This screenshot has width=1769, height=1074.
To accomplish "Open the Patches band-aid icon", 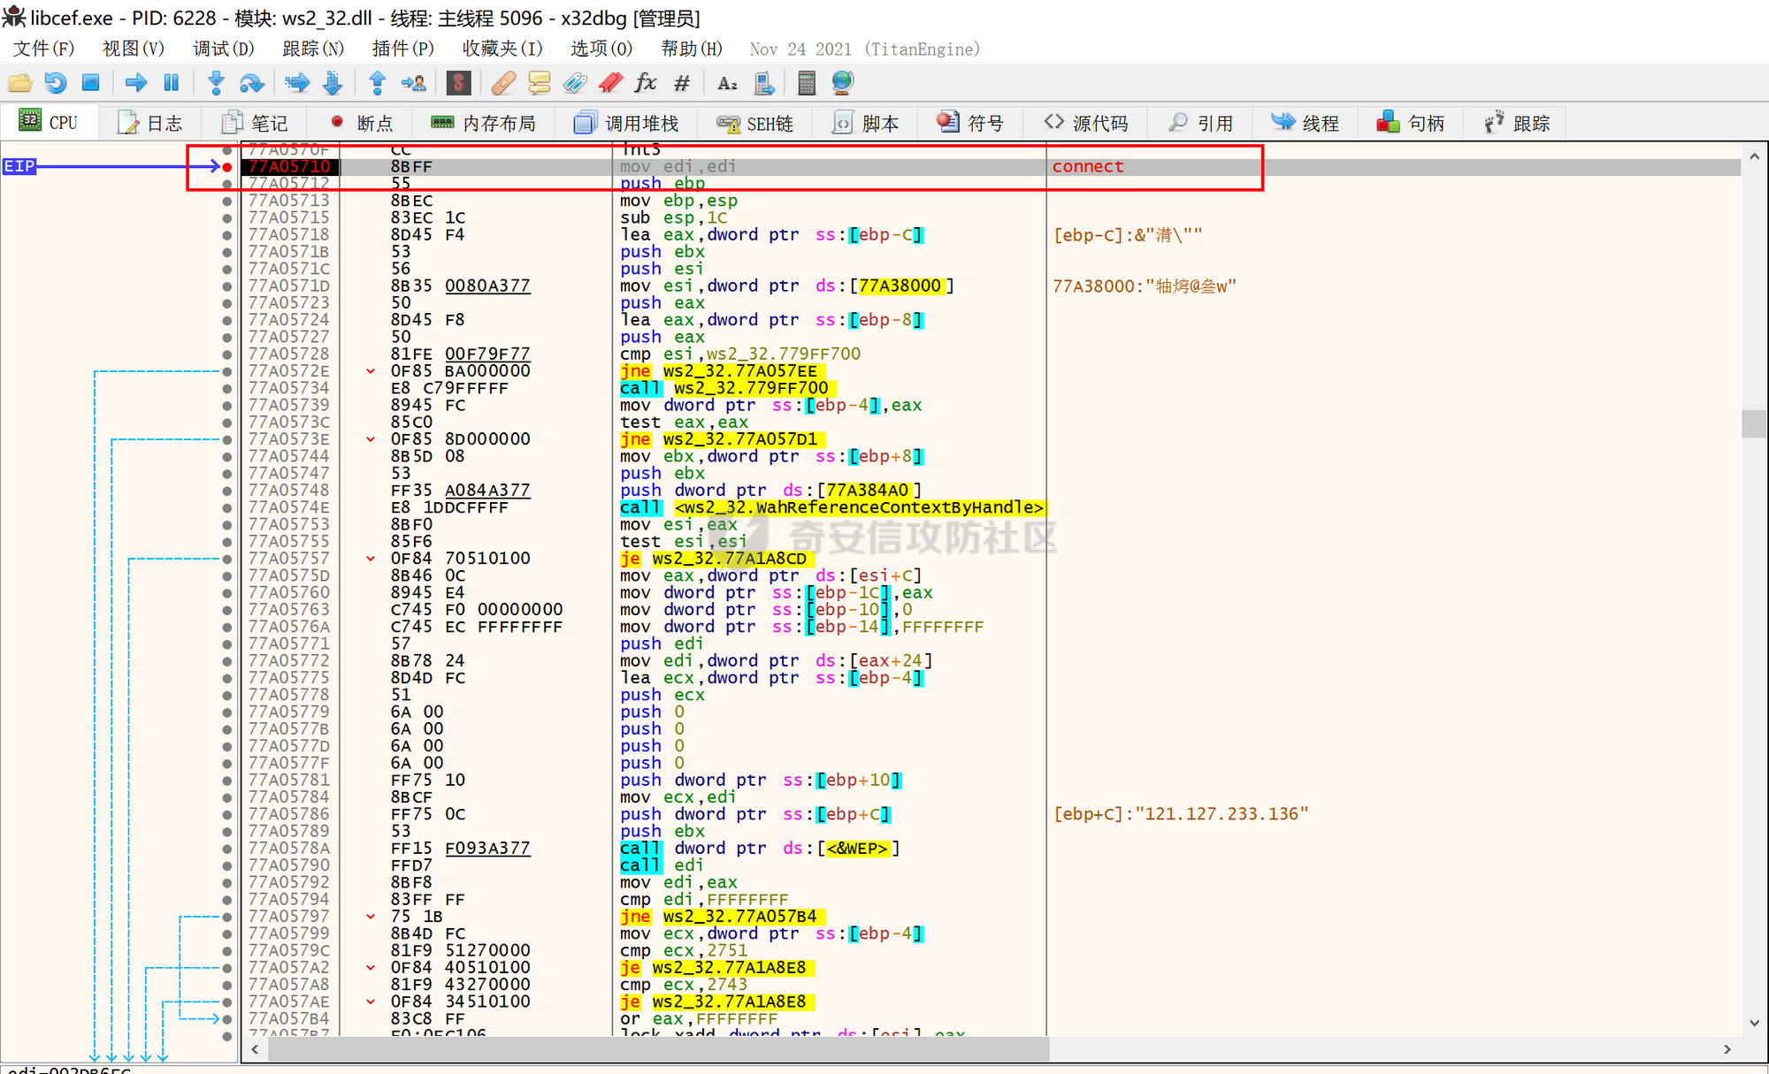I will pos(502,83).
